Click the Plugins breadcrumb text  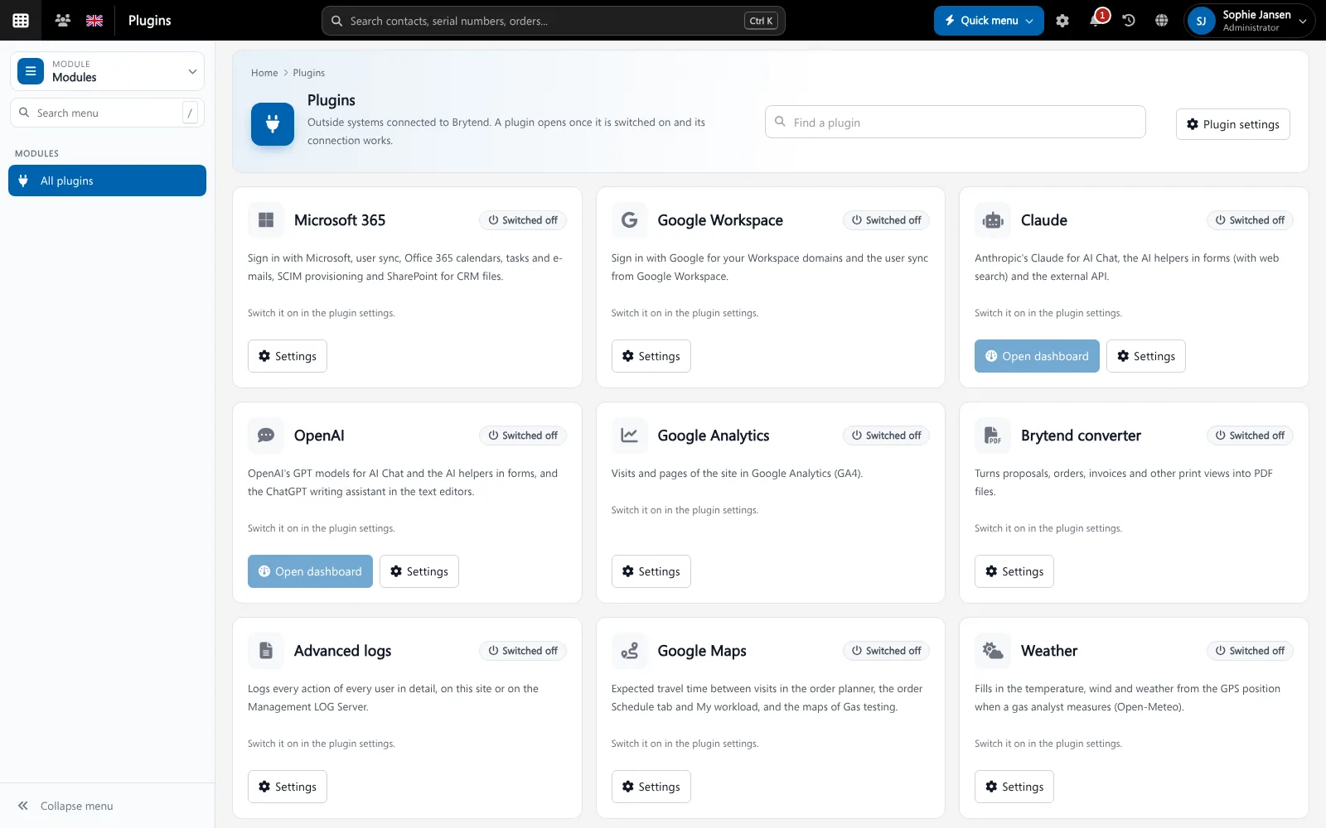click(x=308, y=73)
